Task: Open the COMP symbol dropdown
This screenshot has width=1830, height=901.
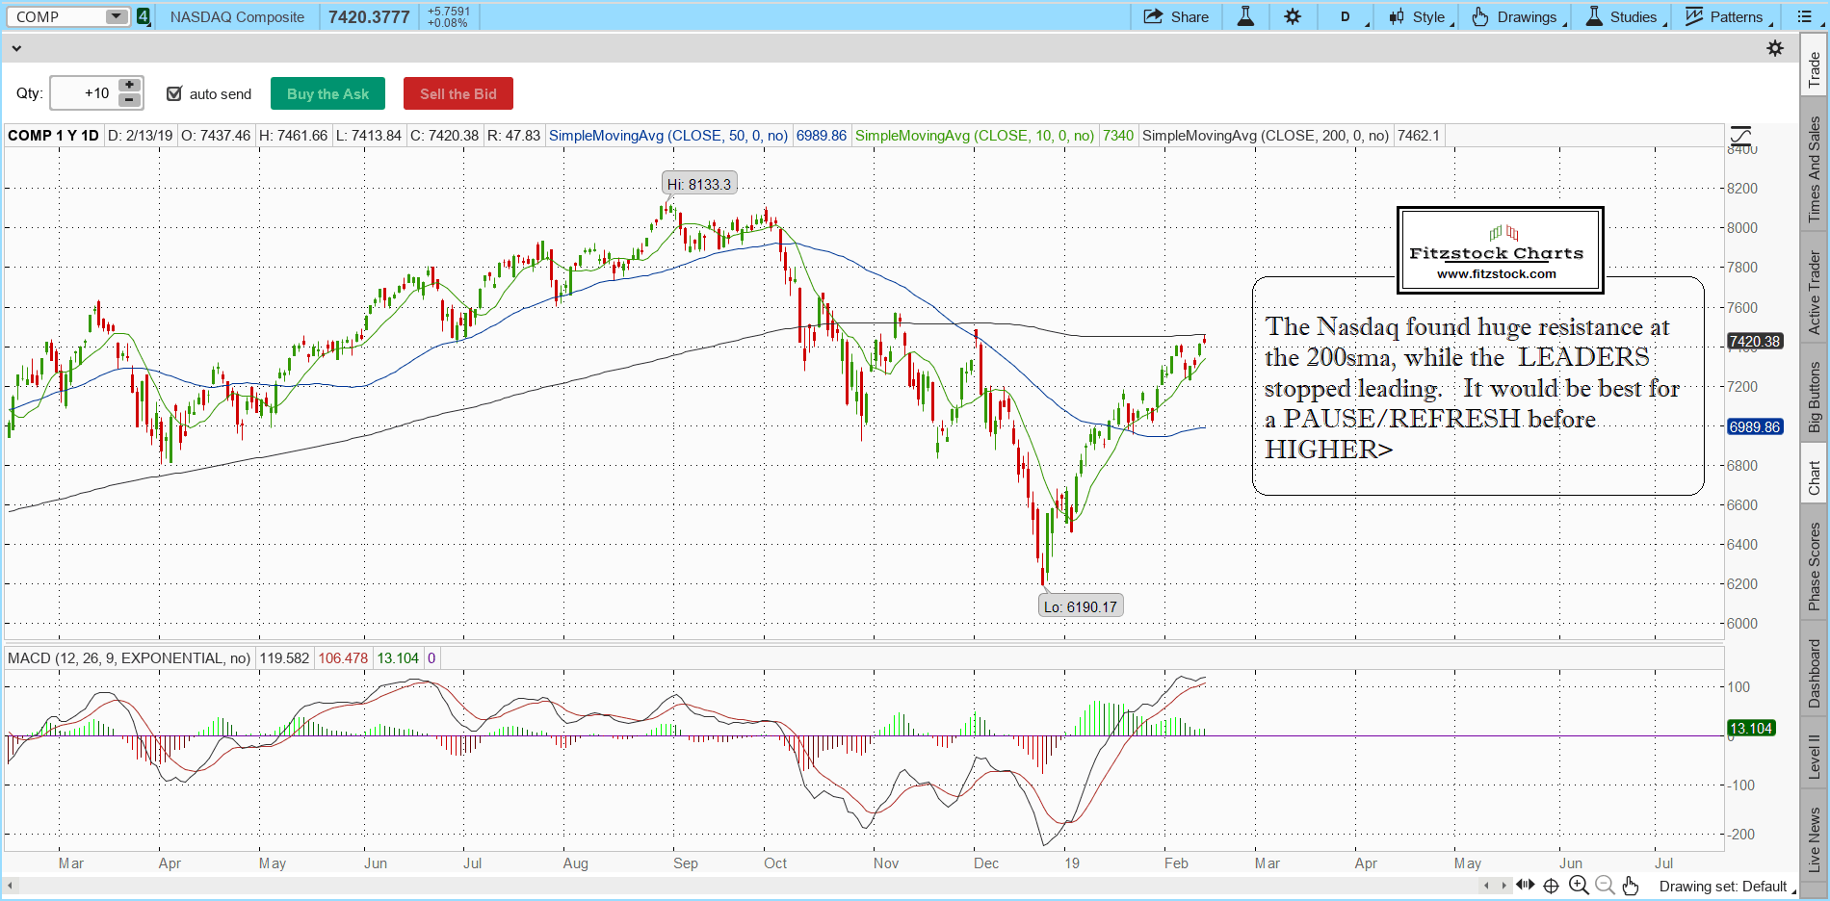Action: pyautogui.click(x=116, y=16)
